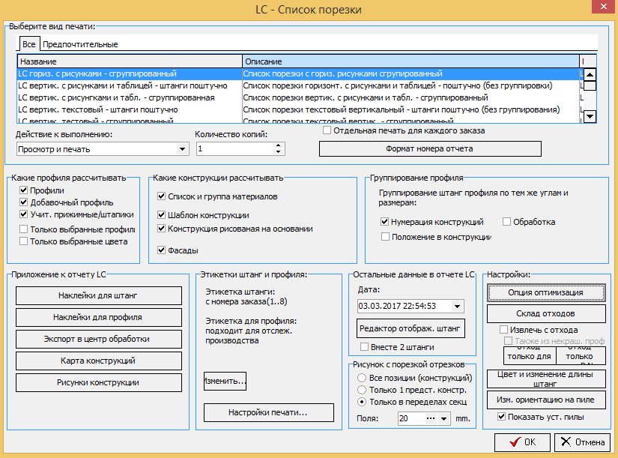Click the Опция оптимизация button

(546, 292)
